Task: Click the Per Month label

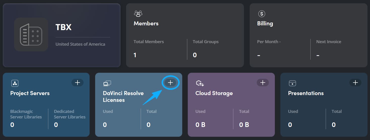Action: tap(269, 42)
